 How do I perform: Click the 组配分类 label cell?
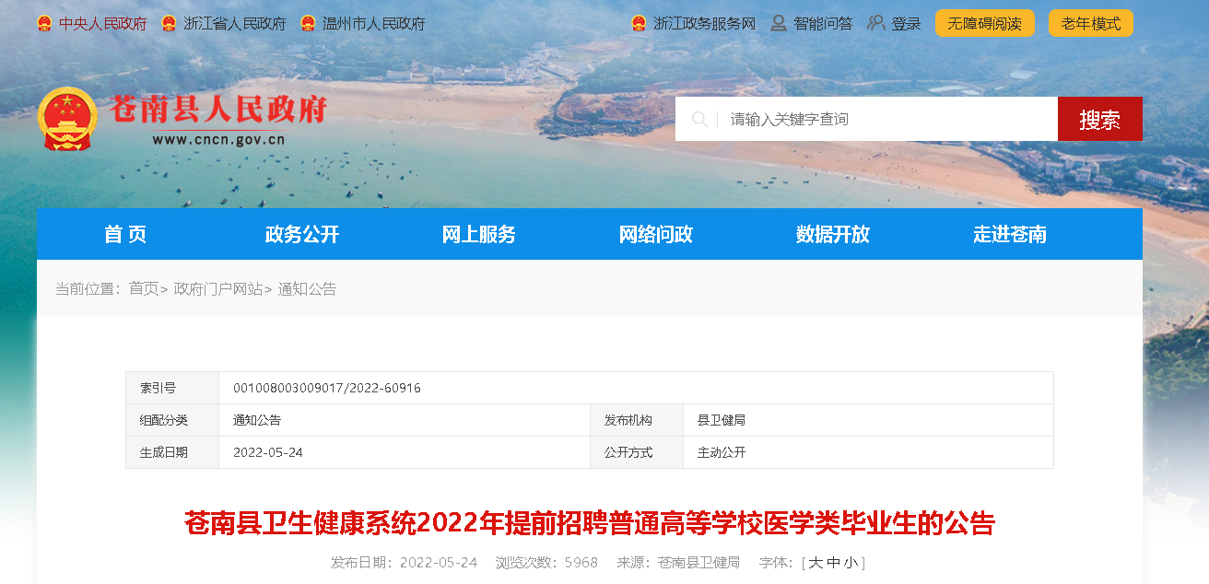pos(172,420)
